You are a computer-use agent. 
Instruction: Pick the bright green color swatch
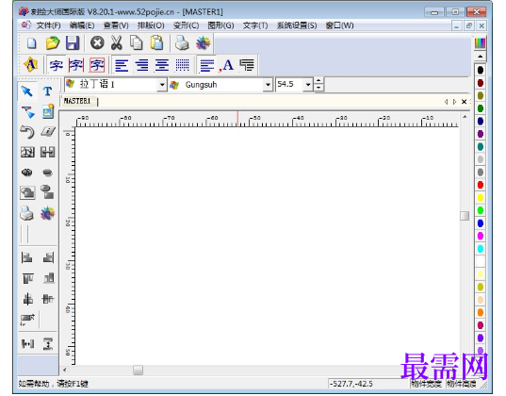click(x=481, y=210)
